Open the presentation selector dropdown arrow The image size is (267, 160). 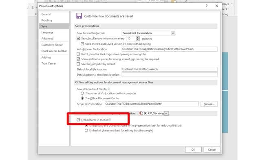click(x=166, y=113)
